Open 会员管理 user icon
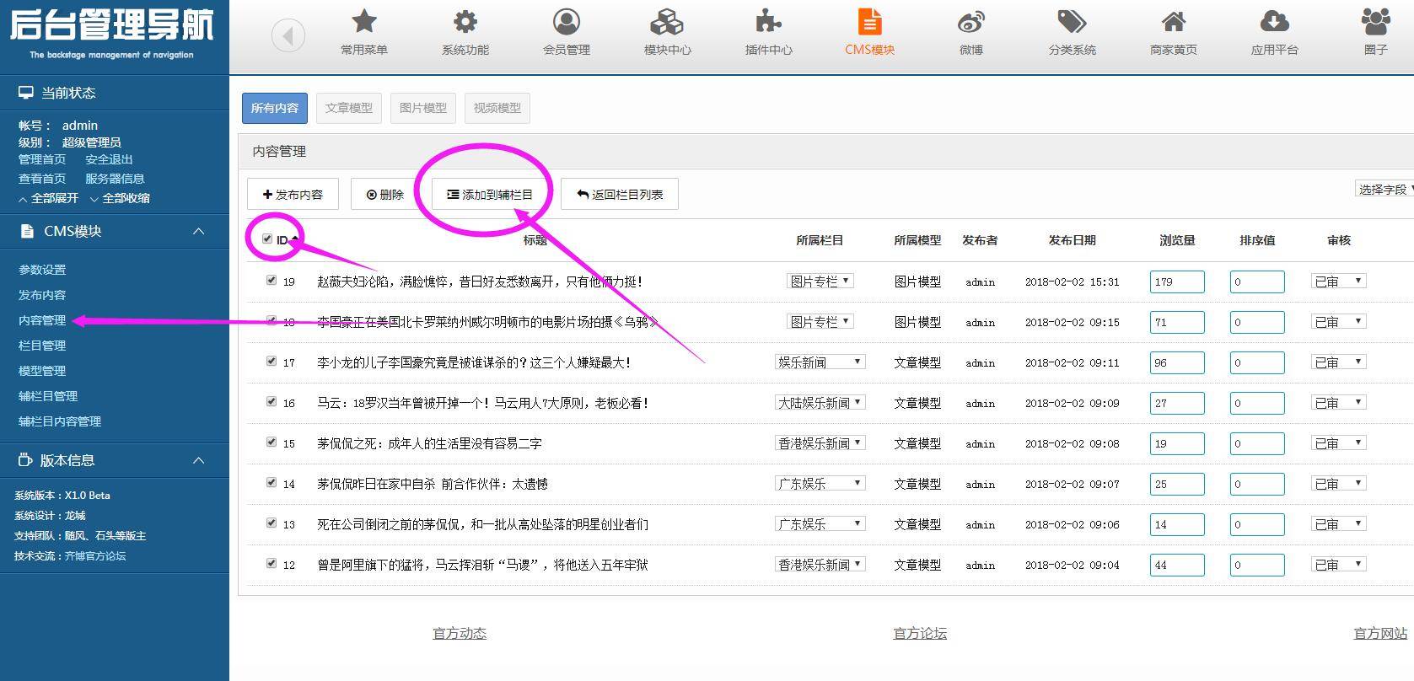This screenshot has height=681, width=1414. [567, 22]
